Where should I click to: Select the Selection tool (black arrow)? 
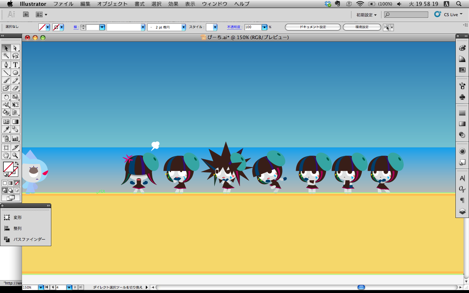(6, 48)
